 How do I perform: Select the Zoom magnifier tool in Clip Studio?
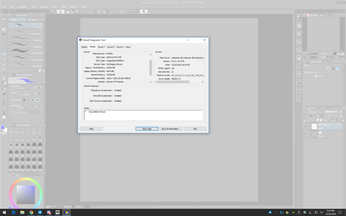[4, 19]
